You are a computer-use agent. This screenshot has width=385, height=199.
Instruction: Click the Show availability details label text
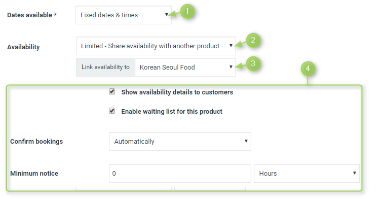point(177,92)
